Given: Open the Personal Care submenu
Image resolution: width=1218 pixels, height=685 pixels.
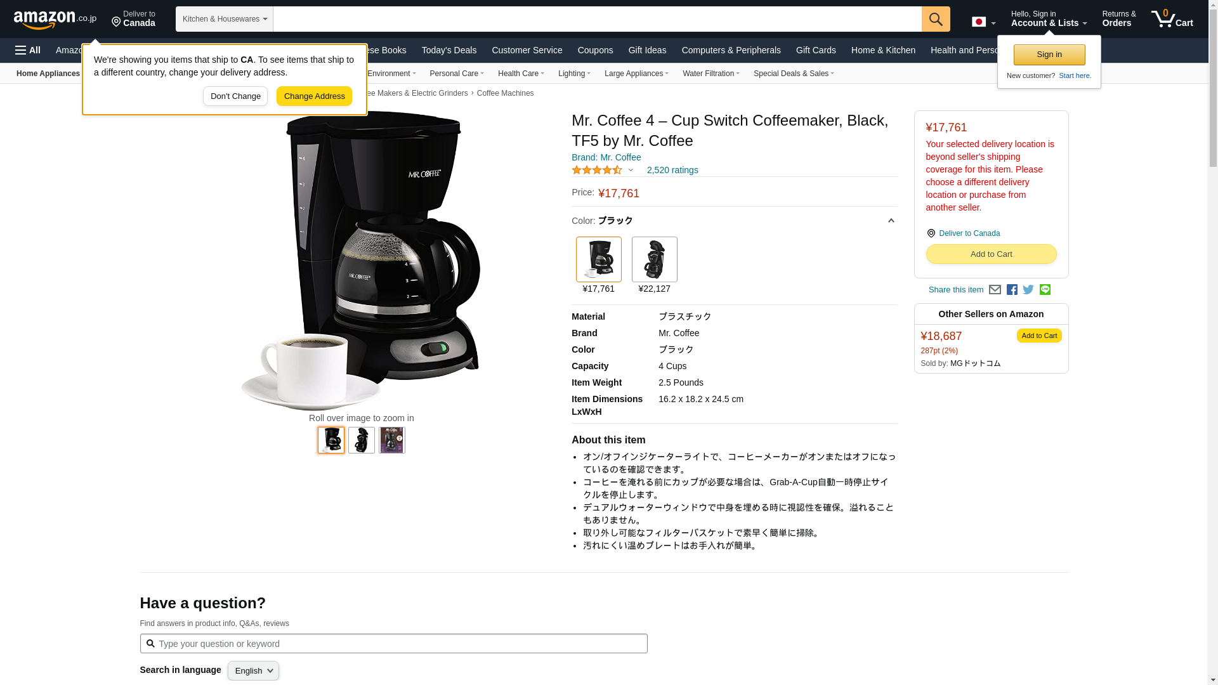Looking at the screenshot, I should [x=457, y=74].
